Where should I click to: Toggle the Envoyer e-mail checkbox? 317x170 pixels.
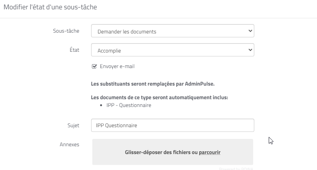[94, 67]
